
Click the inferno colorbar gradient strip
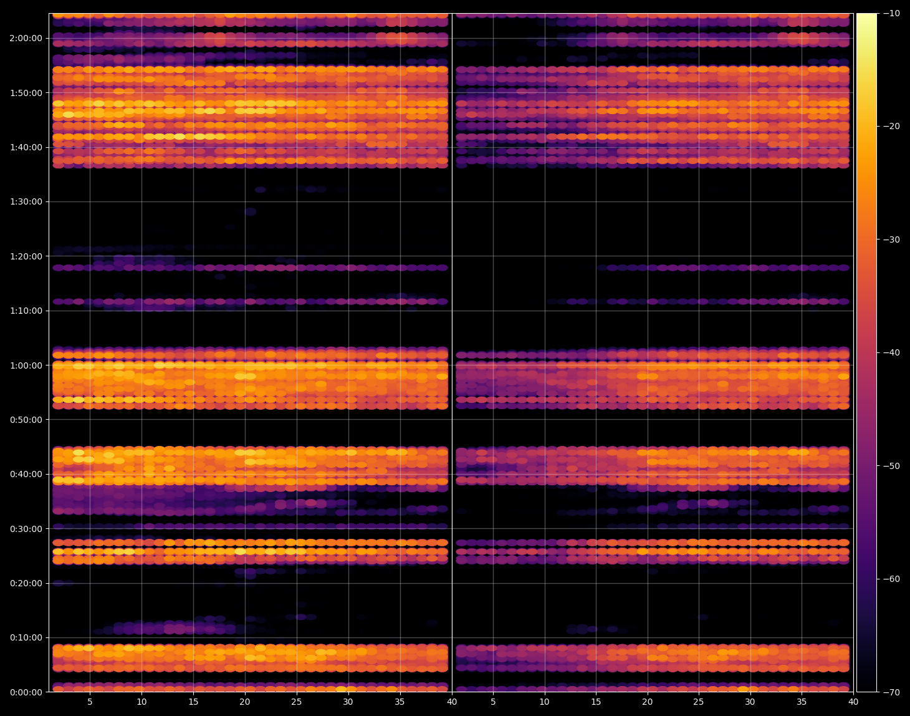point(866,352)
